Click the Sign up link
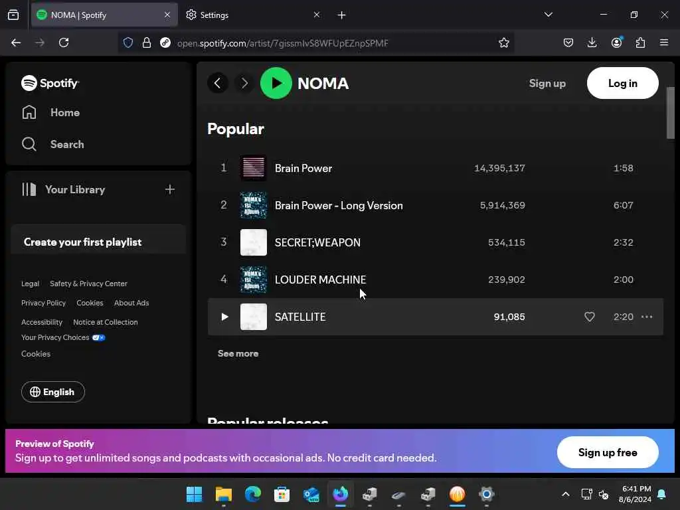Image resolution: width=680 pixels, height=510 pixels. click(547, 83)
